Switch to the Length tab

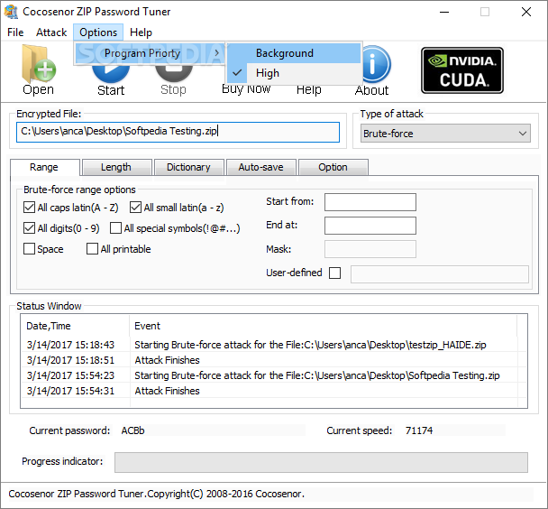pos(116,167)
